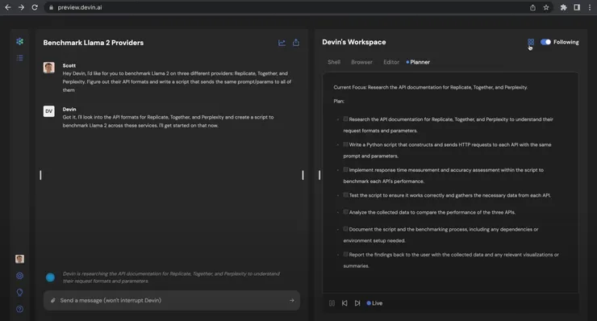Click the workspace panel left resize handle
This screenshot has width=597, height=321.
[x=319, y=175]
